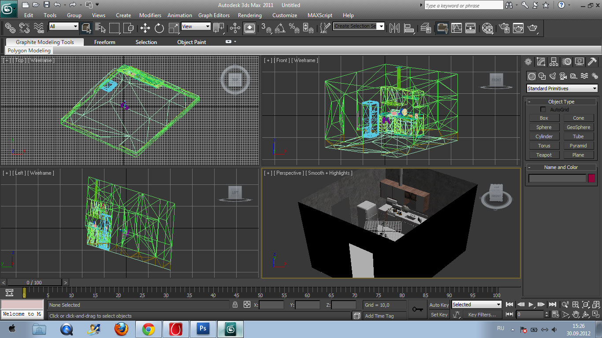Click the Teapot primitive button
This screenshot has width=602, height=338.
[x=544, y=155]
